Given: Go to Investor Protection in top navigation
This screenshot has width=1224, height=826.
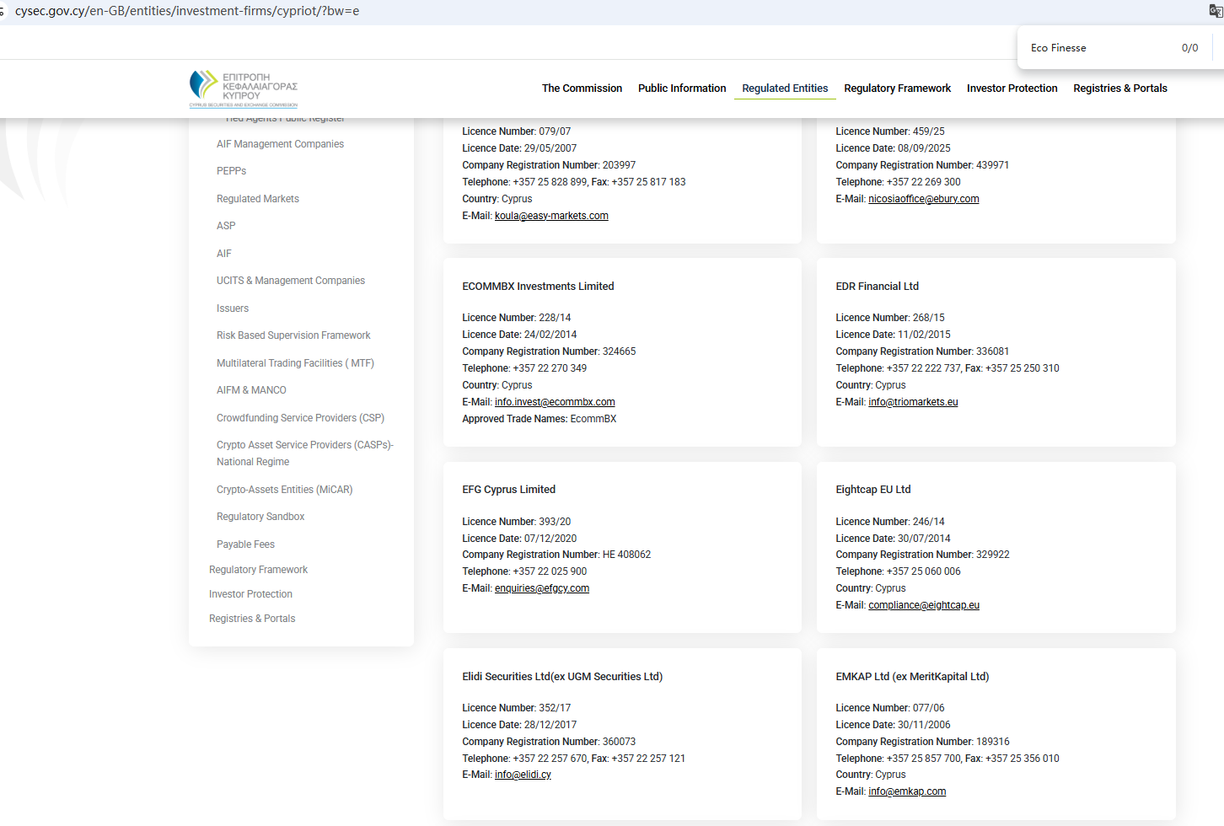Looking at the screenshot, I should coord(1012,88).
